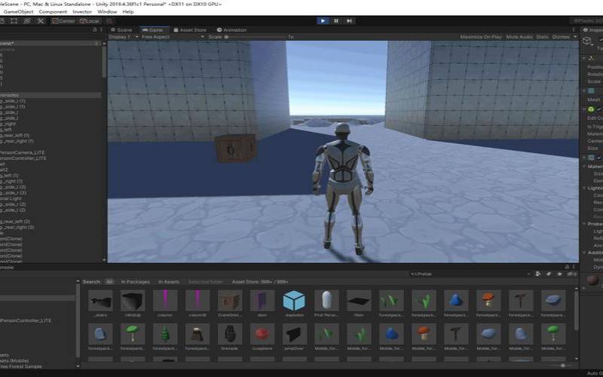Image resolution: width=603 pixels, height=377 pixels.
Task: Click the In Packages search filter
Action: [136, 281]
